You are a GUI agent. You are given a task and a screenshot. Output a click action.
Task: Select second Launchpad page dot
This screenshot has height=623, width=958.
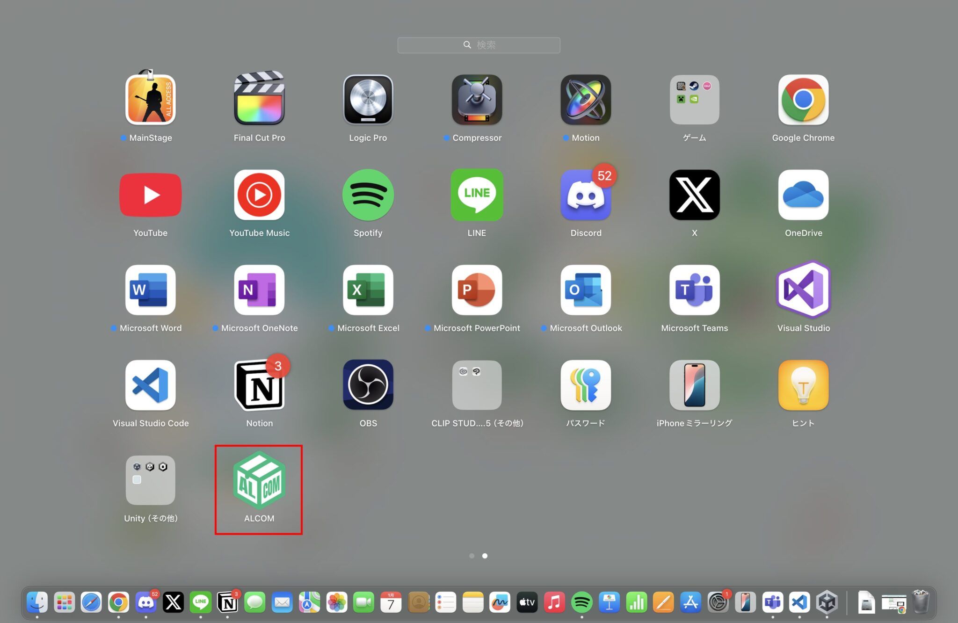485,556
